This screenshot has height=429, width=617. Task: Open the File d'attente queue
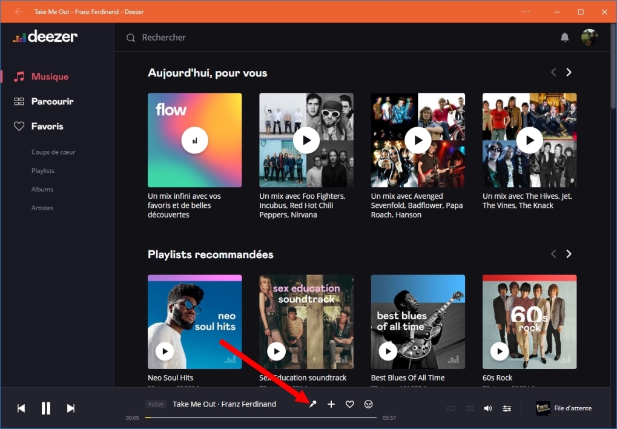pos(573,408)
